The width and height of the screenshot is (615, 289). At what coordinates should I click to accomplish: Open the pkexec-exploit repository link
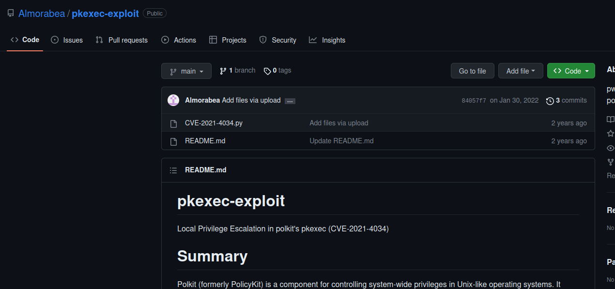coord(106,14)
